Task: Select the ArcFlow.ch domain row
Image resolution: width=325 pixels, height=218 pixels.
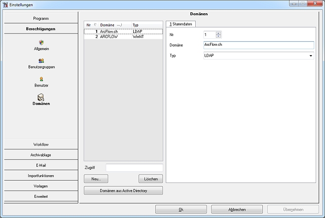Action: (x=123, y=31)
